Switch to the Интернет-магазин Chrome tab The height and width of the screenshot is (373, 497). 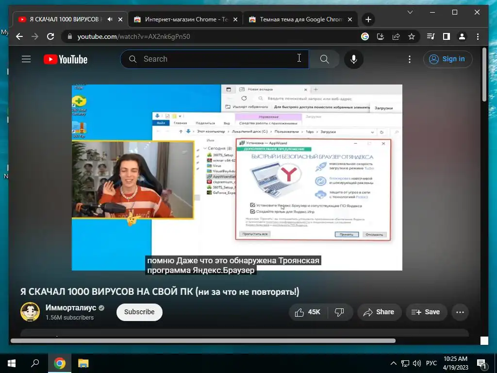point(186,19)
